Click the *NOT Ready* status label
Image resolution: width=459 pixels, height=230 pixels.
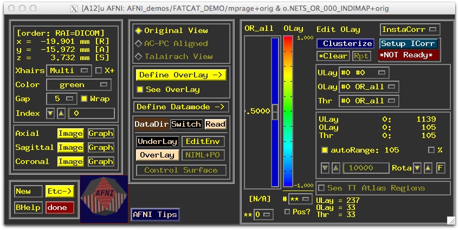click(409, 55)
